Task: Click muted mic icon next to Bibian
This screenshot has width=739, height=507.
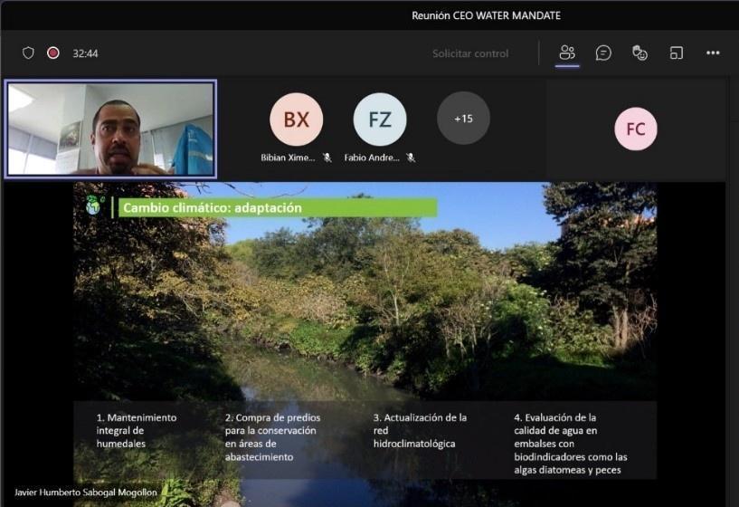Action: [327, 158]
